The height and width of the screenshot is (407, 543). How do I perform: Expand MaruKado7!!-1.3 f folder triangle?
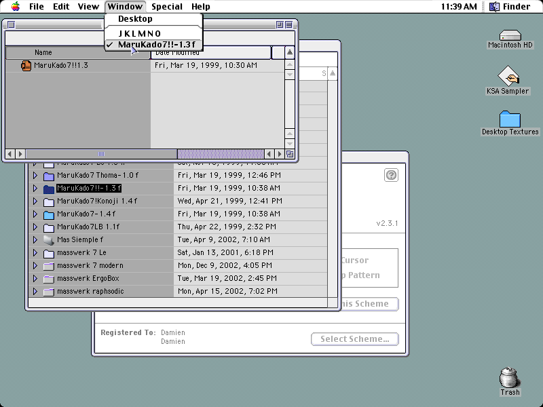(x=35, y=189)
